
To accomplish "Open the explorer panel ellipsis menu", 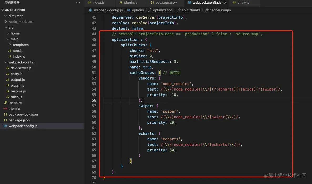I will [x=78, y=3].
